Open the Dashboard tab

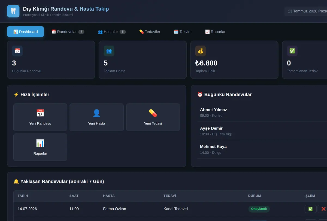point(25,32)
